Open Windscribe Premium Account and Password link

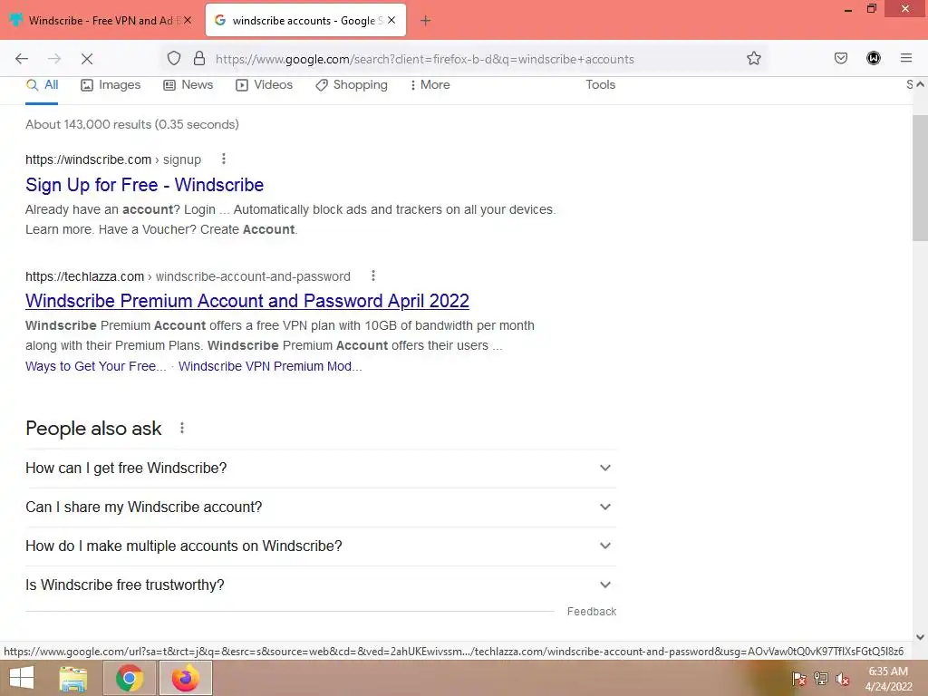[247, 301]
